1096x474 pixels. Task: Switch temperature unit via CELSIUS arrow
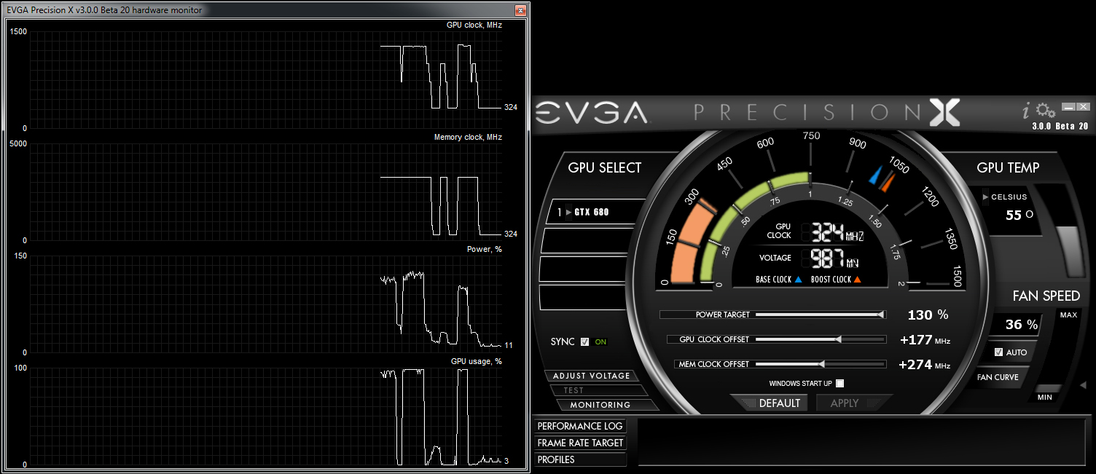pos(986,197)
